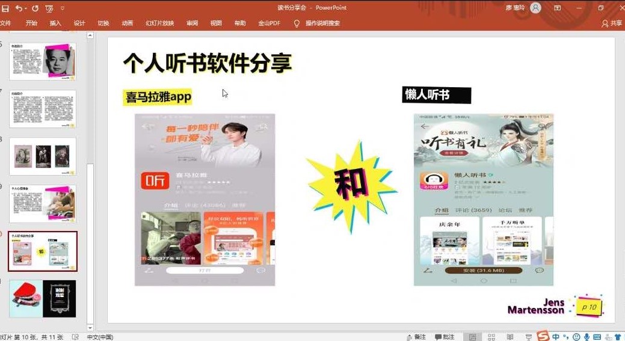
Task: Switch to the 插入 ribbon tab
Action: click(x=55, y=23)
